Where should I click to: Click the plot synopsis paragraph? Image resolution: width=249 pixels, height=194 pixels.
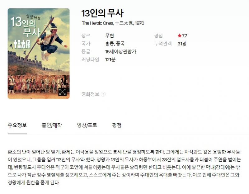[124, 167]
